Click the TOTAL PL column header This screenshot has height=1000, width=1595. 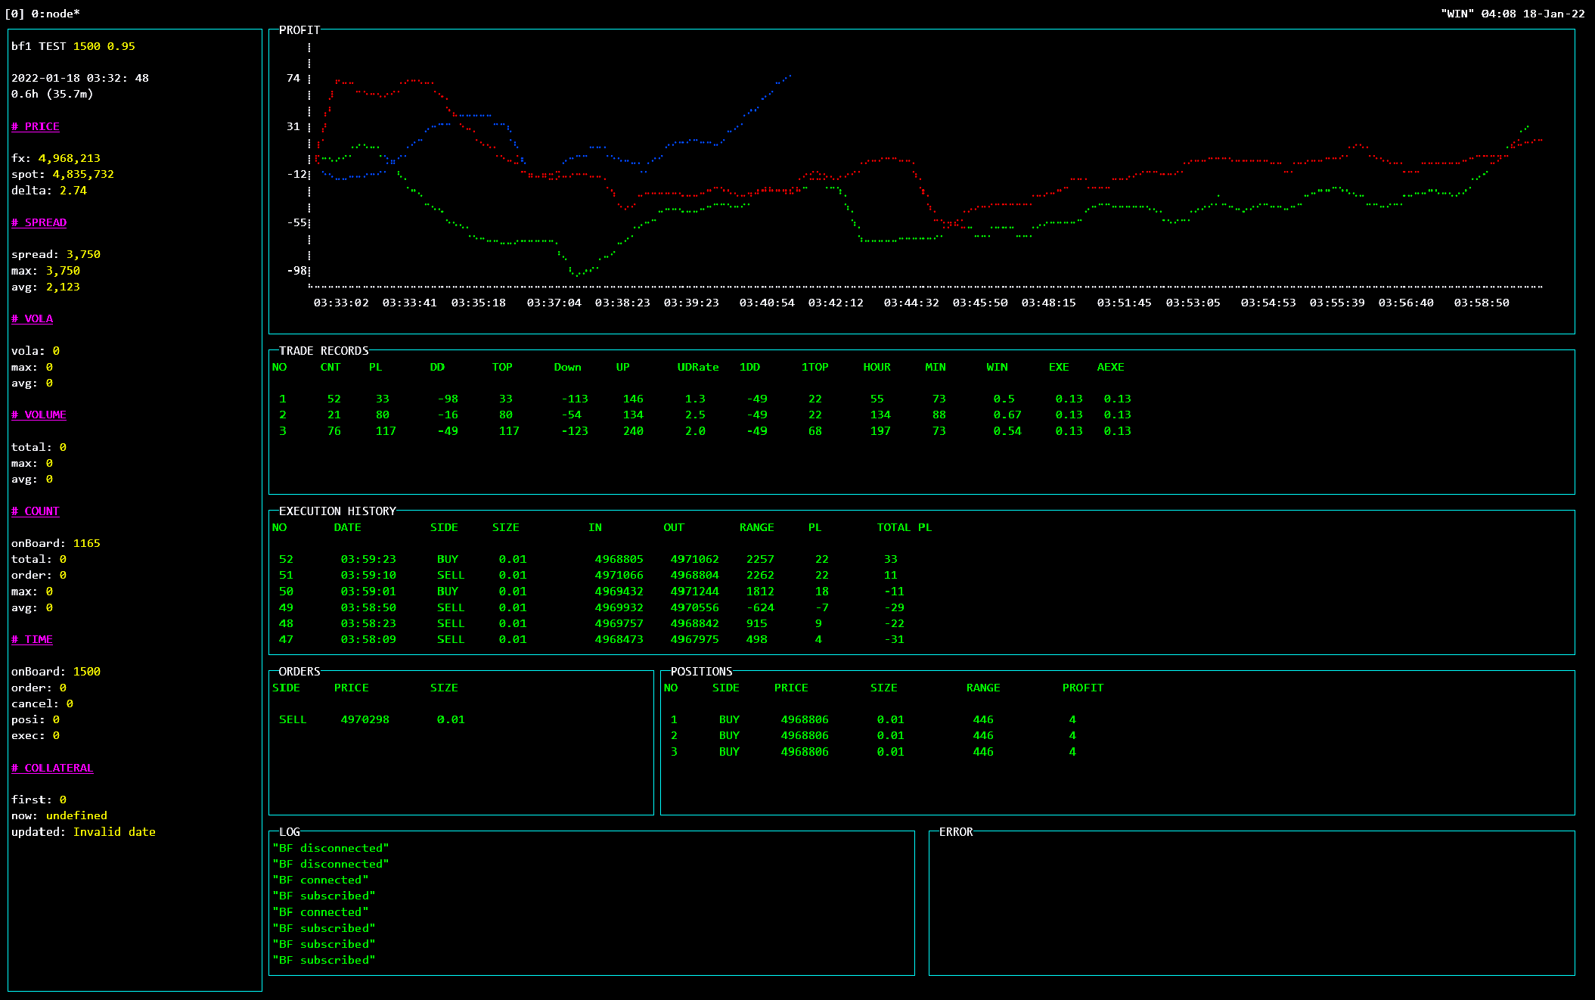click(904, 527)
